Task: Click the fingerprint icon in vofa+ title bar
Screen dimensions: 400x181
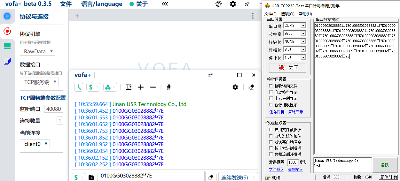Action: coord(218,4)
